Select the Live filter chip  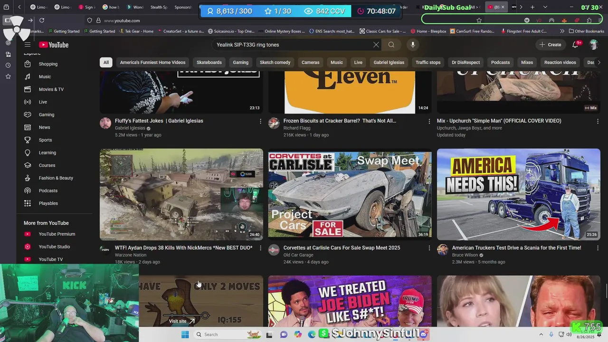[x=358, y=62]
